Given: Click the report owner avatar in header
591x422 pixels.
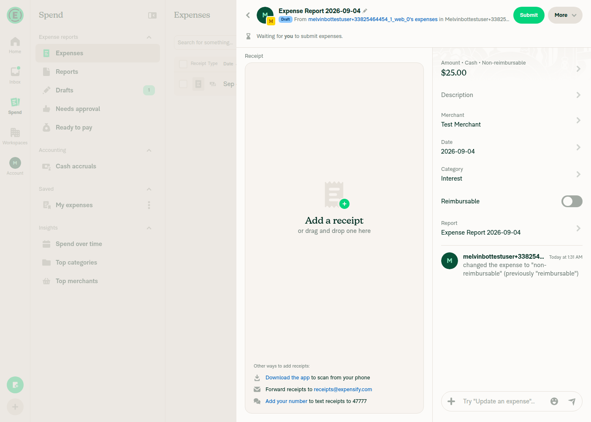Looking at the screenshot, I should point(265,15).
